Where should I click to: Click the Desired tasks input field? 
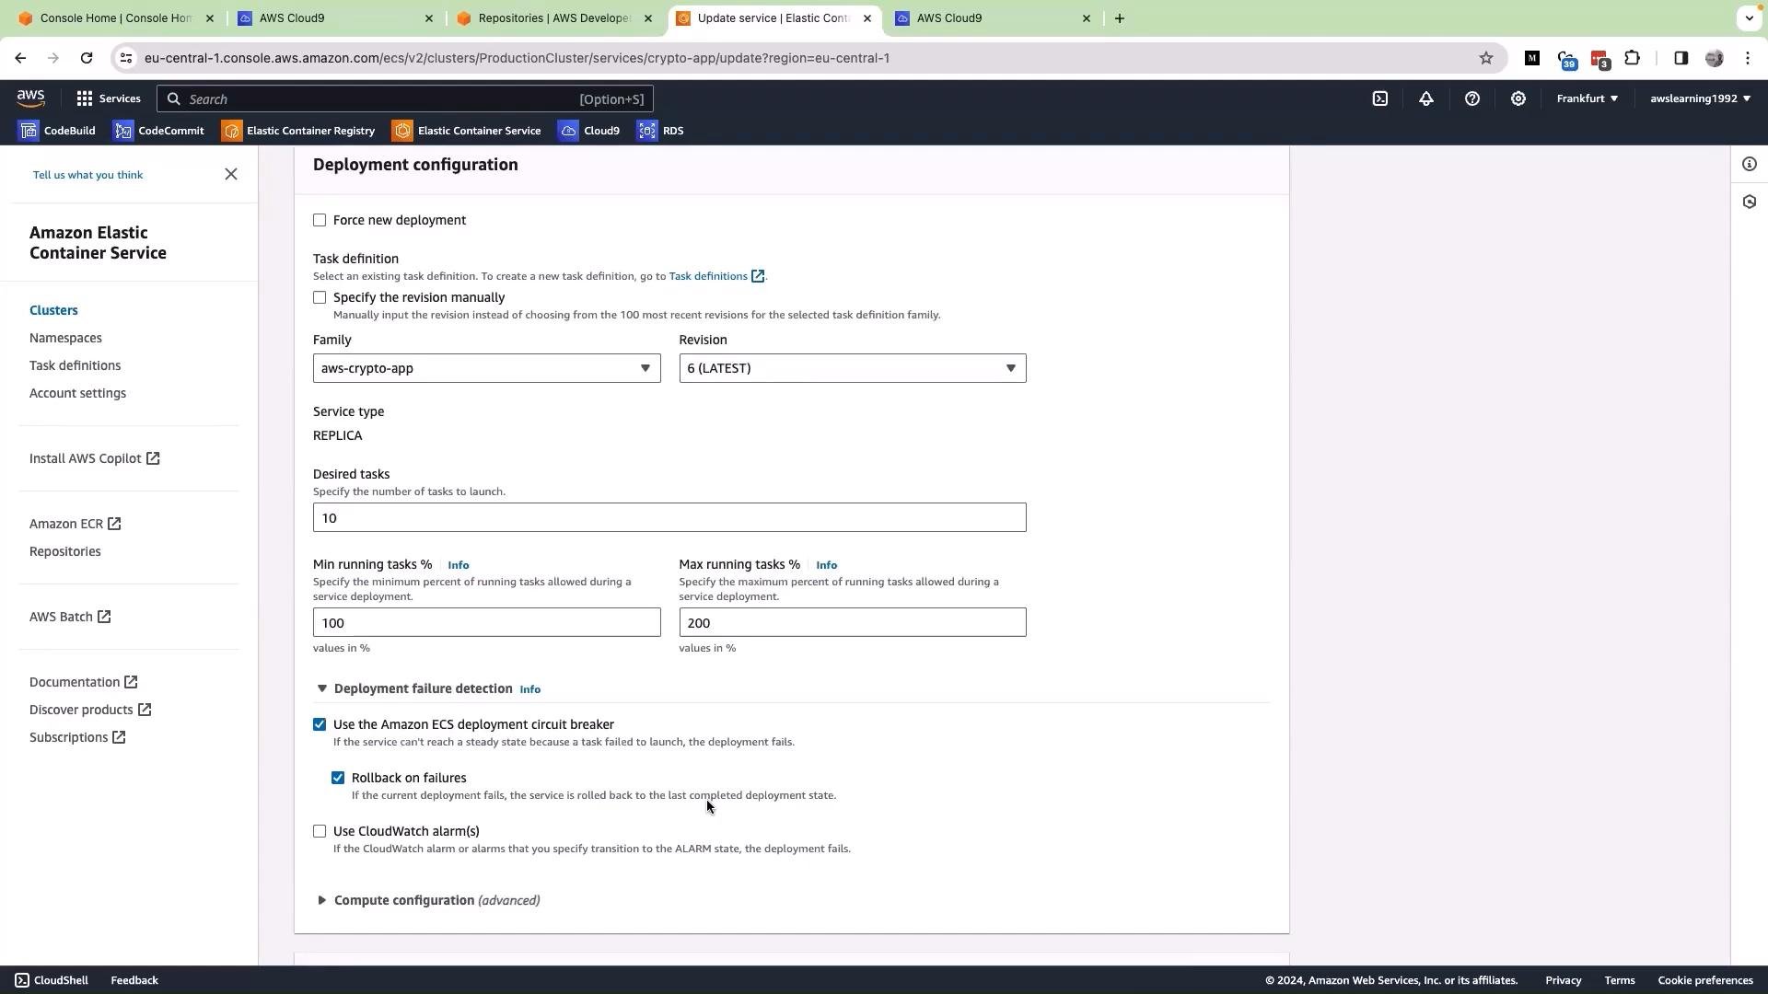click(x=669, y=517)
